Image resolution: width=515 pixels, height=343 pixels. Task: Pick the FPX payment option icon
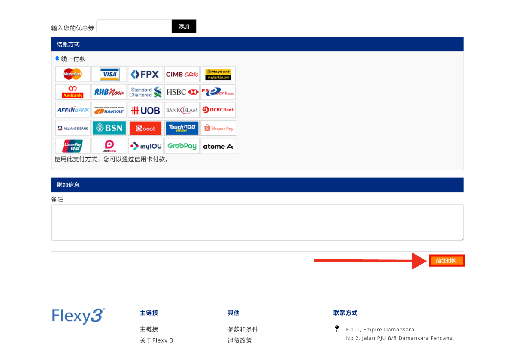[x=145, y=74]
